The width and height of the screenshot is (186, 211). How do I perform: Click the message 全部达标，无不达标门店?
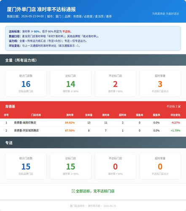[95, 191]
